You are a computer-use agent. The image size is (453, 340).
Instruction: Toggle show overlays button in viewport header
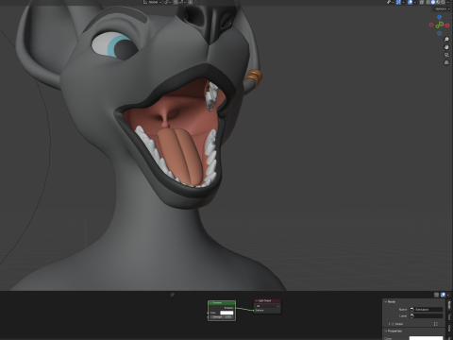pos(410,2)
